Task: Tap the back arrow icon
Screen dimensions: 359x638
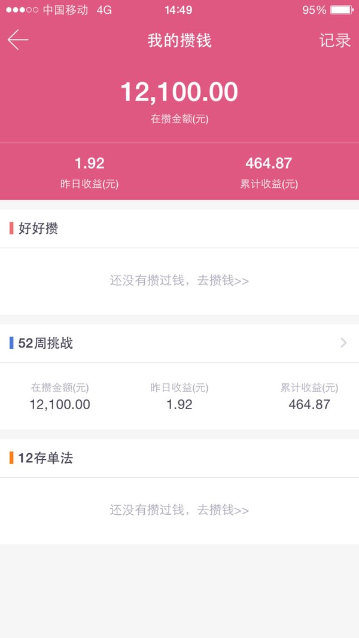Action: tap(18, 40)
